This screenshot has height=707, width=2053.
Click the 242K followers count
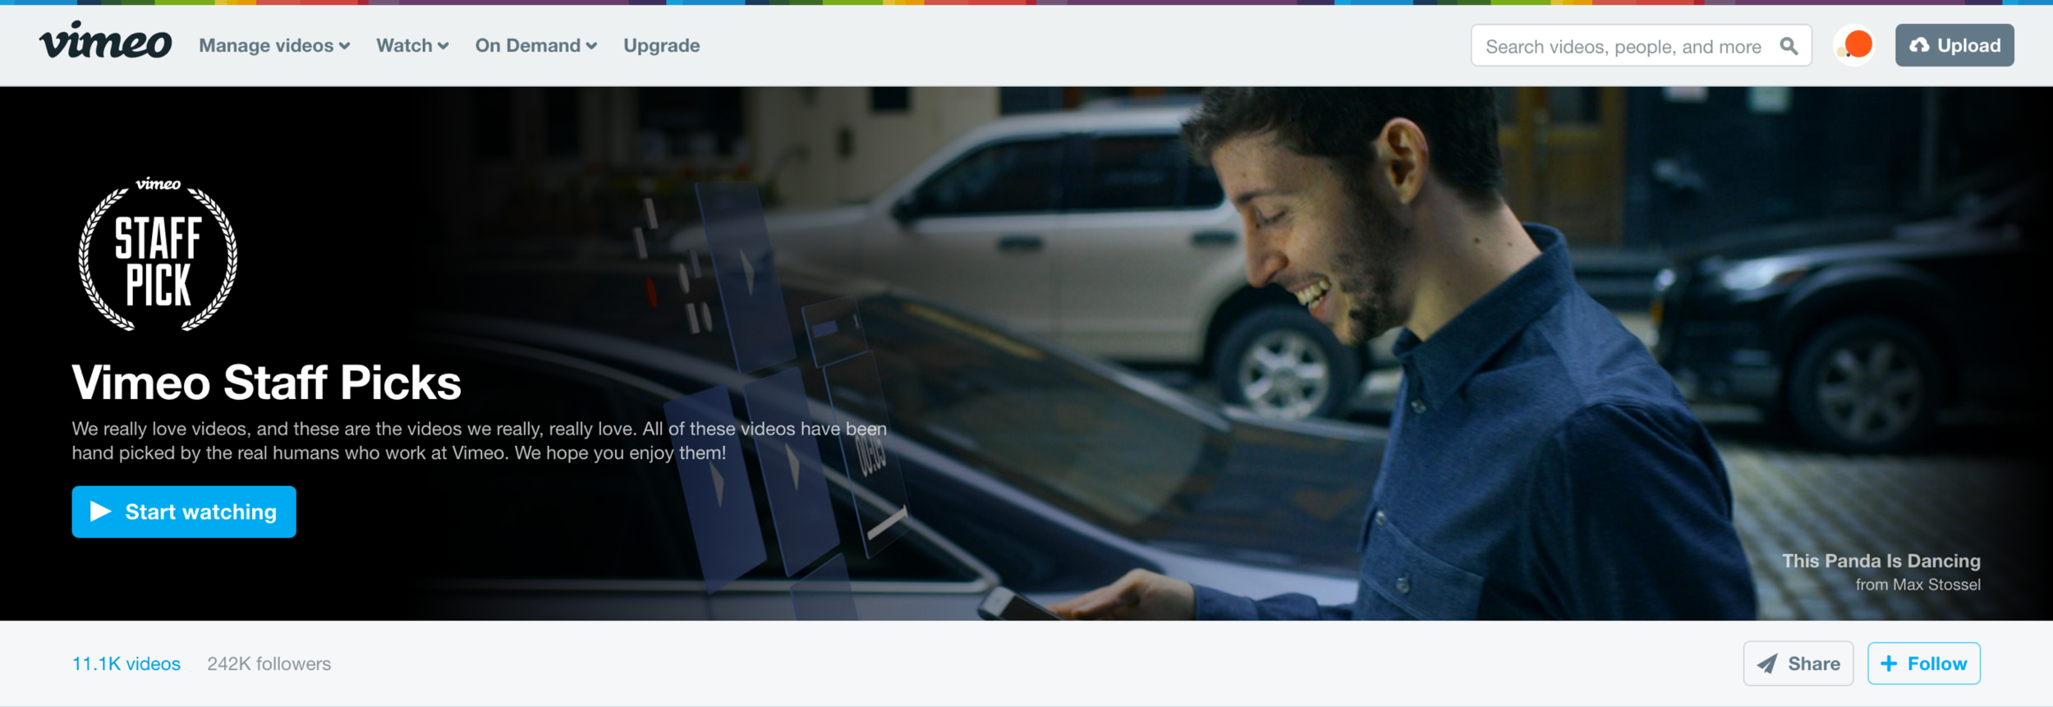[x=269, y=663]
